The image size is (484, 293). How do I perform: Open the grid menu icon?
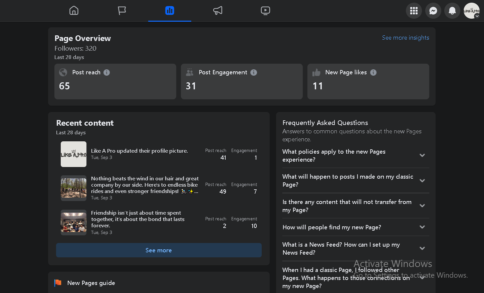(x=414, y=11)
